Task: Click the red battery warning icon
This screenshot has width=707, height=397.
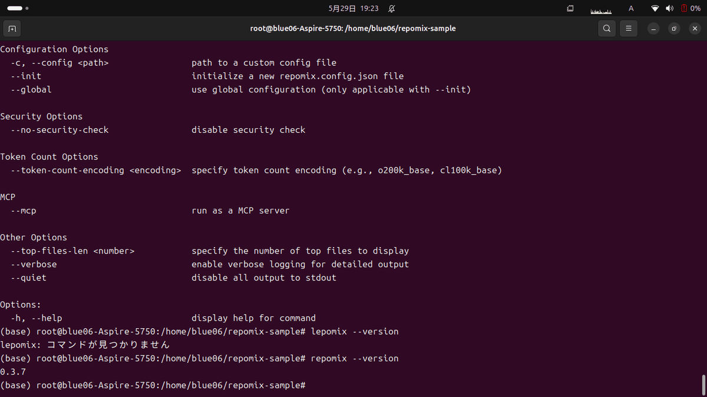Action: [683, 9]
